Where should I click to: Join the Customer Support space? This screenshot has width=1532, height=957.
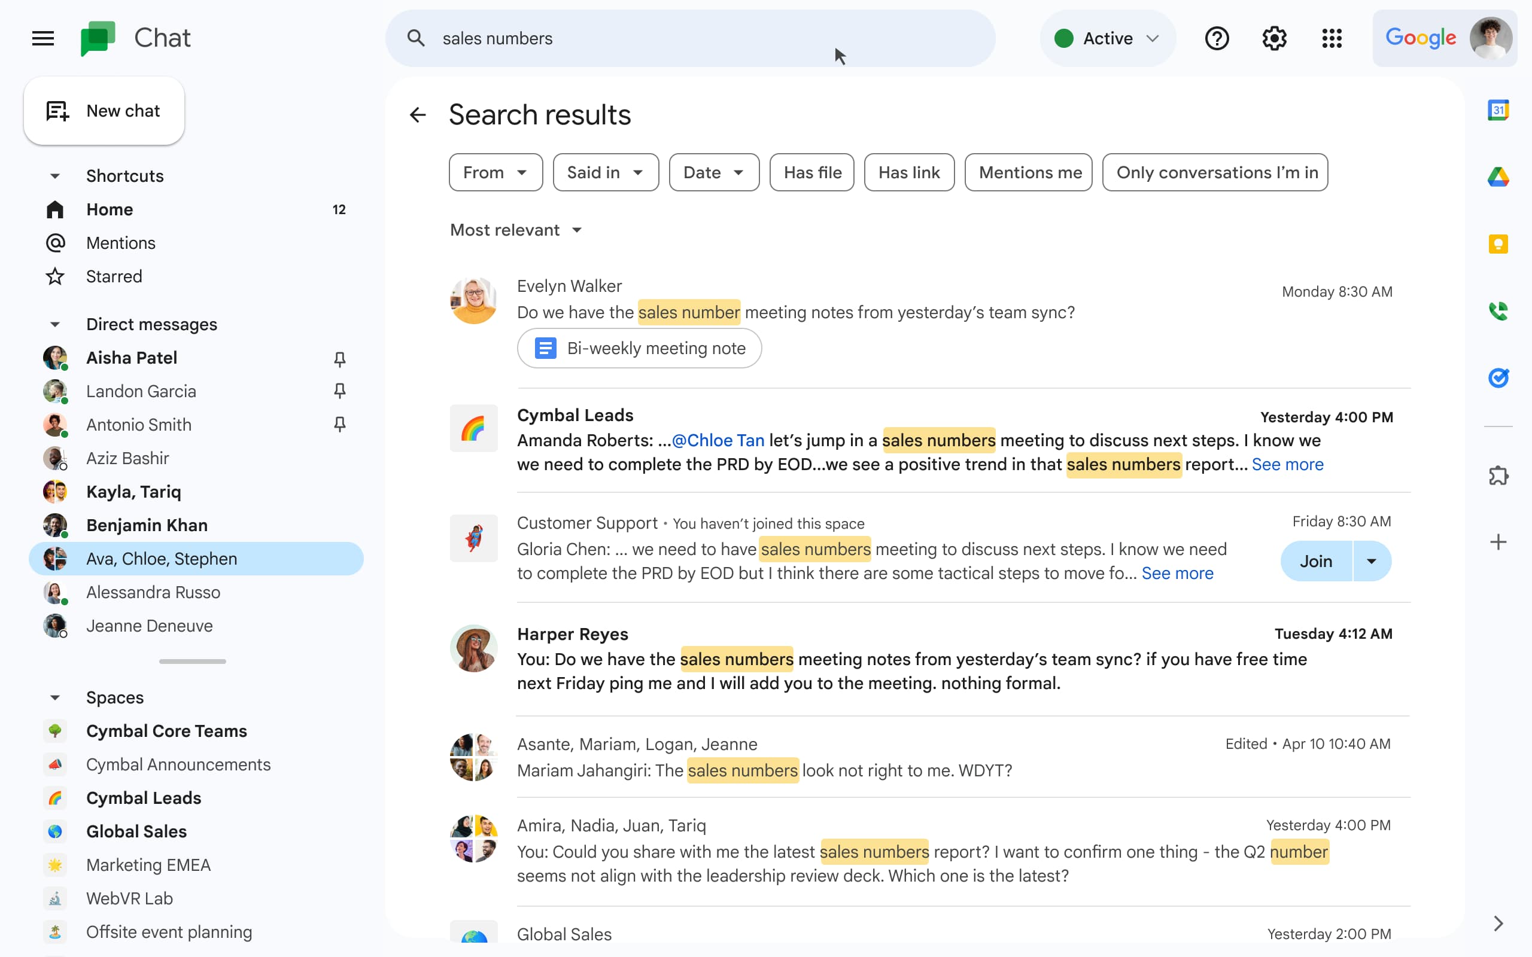click(x=1316, y=560)
